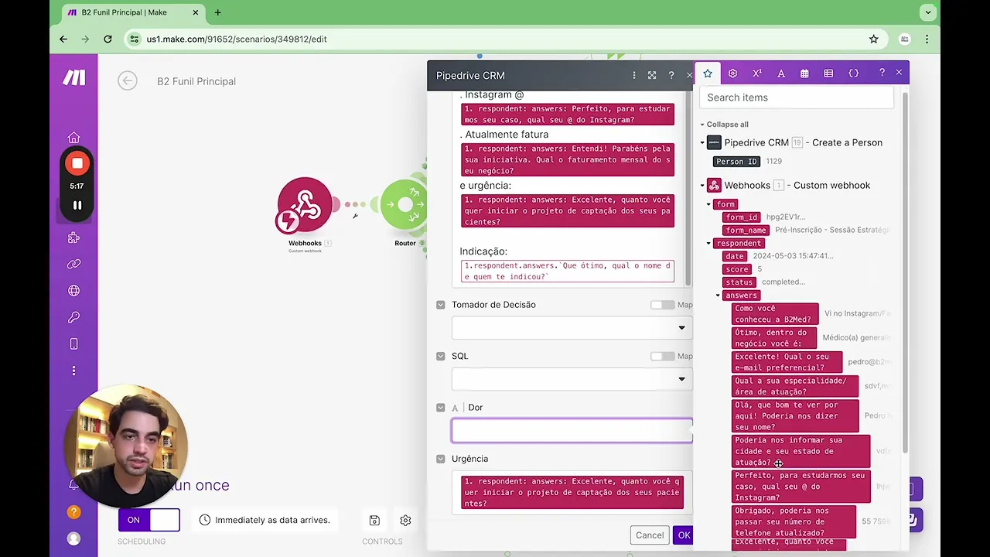
Task: Open the Templates puzzle icon in sidebar
Action: pyautogui.click(x=73, y=237)
